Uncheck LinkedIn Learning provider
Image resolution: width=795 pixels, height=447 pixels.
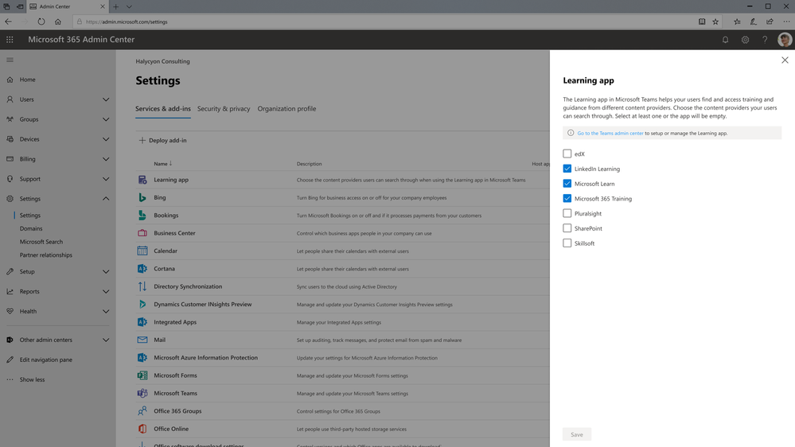567,169
